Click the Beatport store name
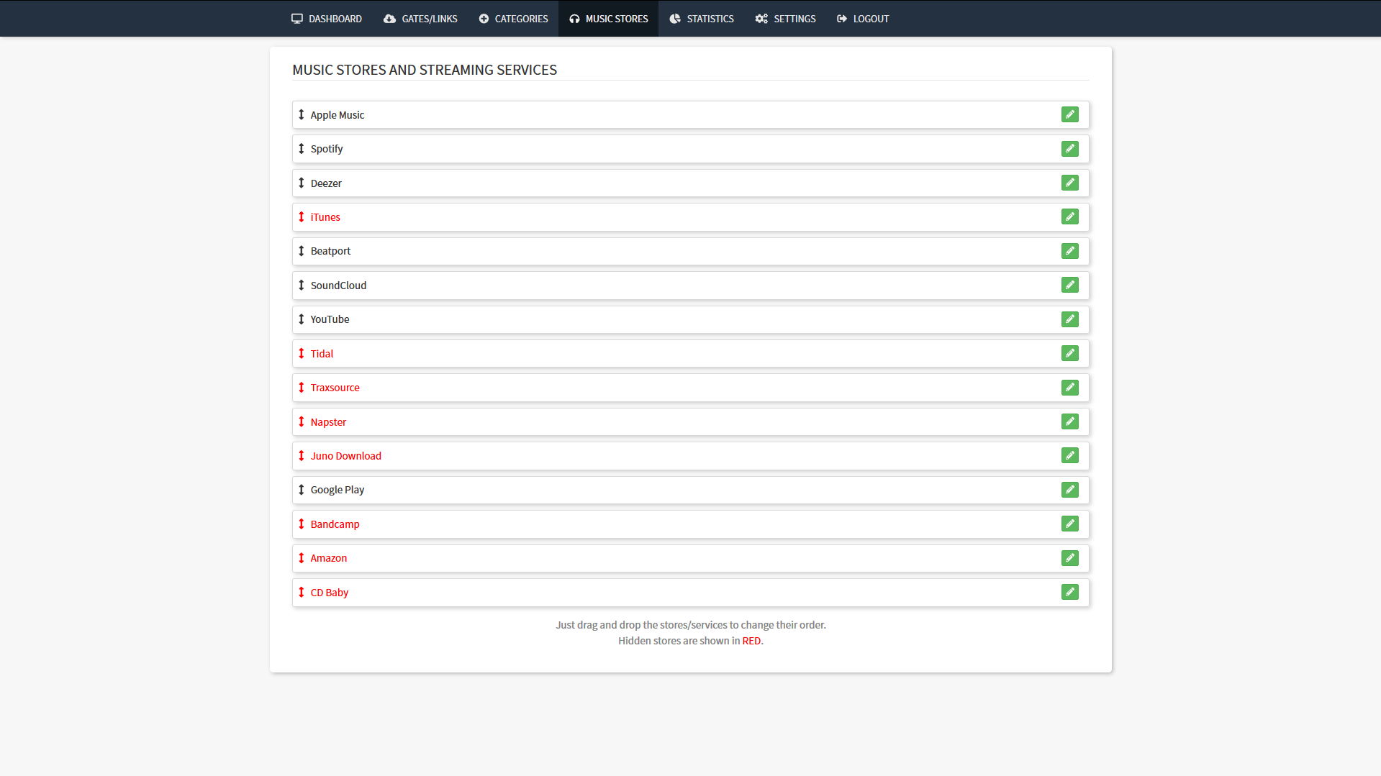The image size is (1381, 776). pyautogui.click(x=330, y=251)
